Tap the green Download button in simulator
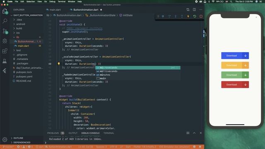265x149 pixels. point(235,75)
